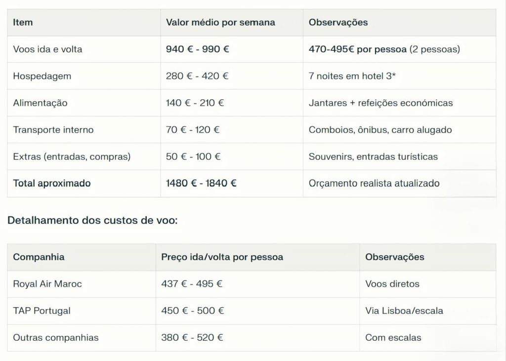Click the 'Voos ida e volta' cell
The height and width of the screenshot is (361, 506).
click(47, 49)
